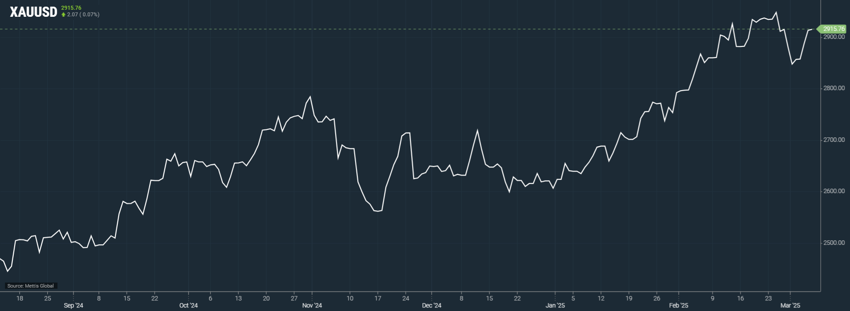Click the 2900.00 price axis label
Image resolution: width=850 pixels, height=311 pixels.
(x=834, y=37)
